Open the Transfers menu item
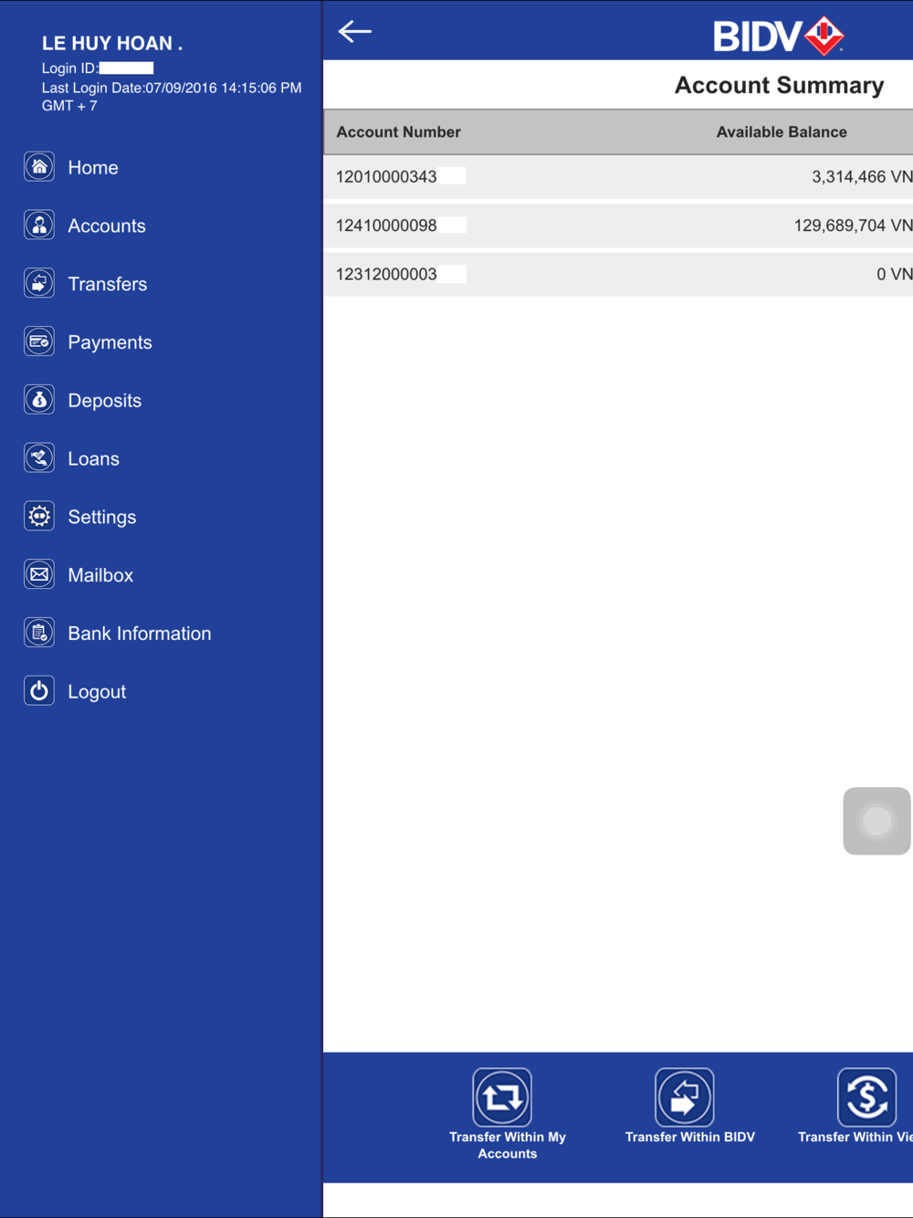Image resolution: width=913 pixels, height=1218 pixels. click(x=108, y=284)
